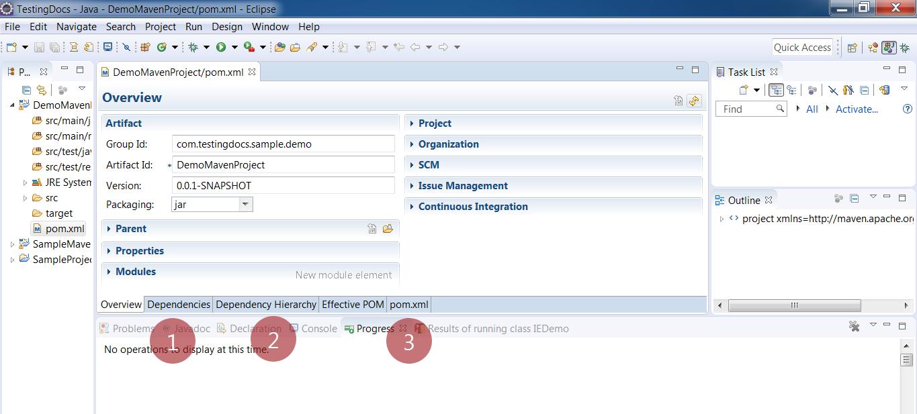The height and width of the screenshot is (414, 917).
Task: Click the Group Id input field
Action: tap(283, 144)
